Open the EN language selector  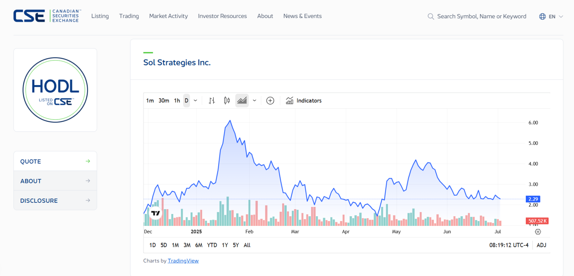pos(551,16)
